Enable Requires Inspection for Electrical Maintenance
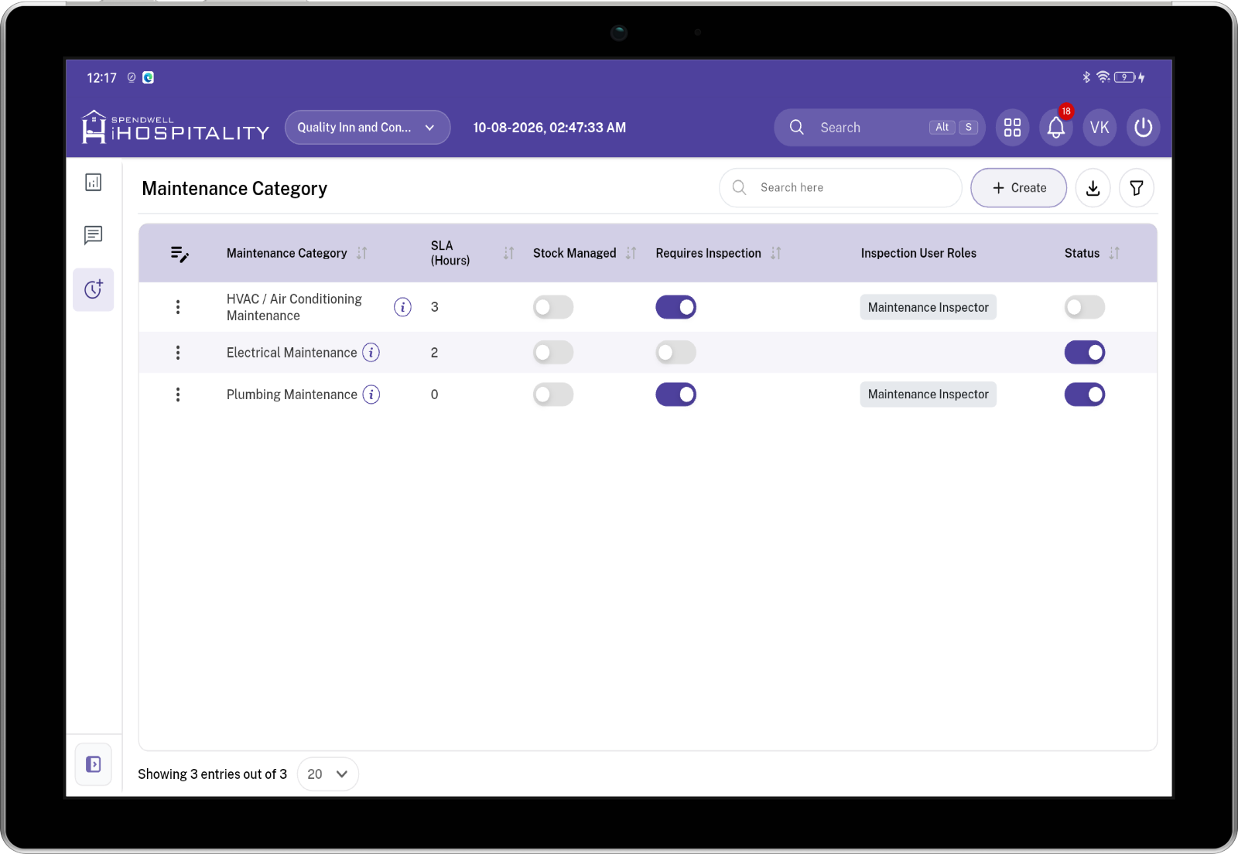Screen dimensions: 1238x854 tap(676, 353)
